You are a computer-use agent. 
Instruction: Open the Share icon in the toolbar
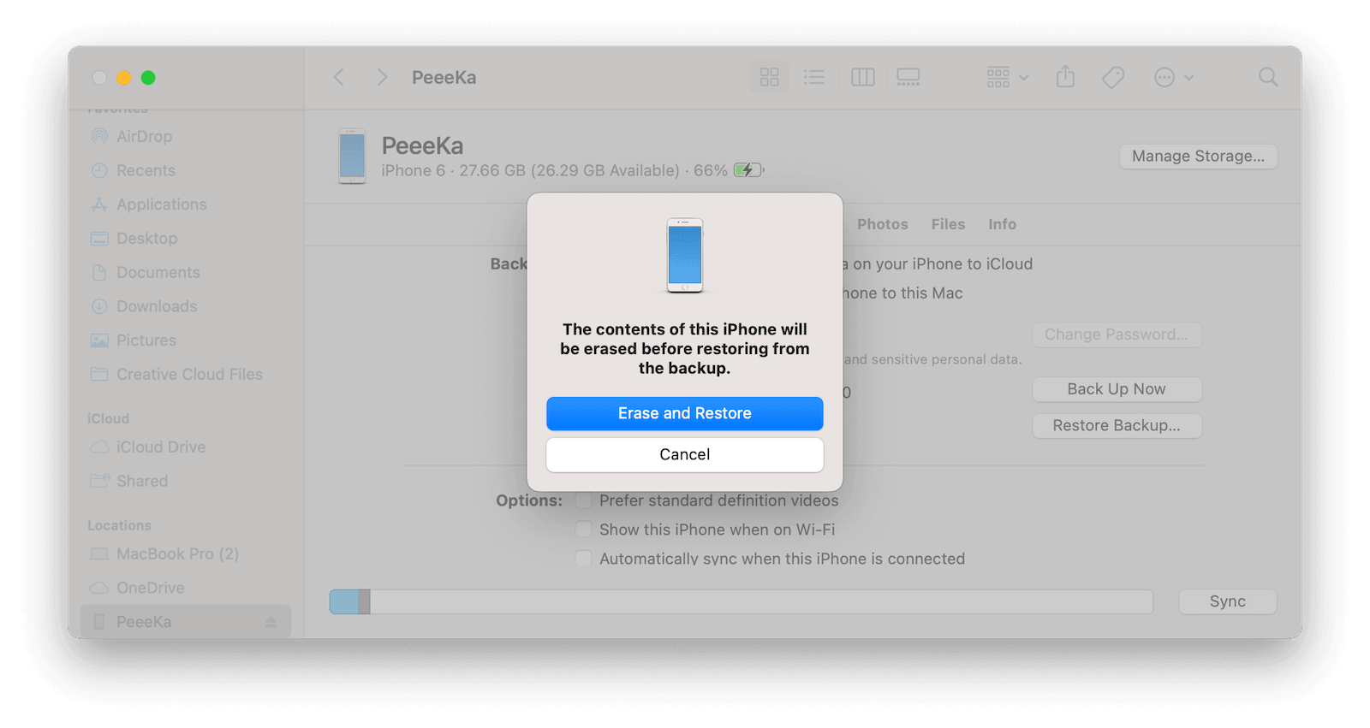click(x=1065, y=77)
